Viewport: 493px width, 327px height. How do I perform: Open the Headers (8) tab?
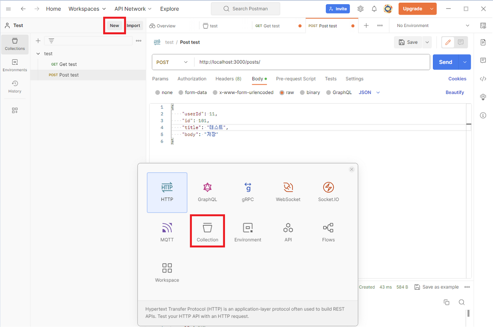[228, 79]
